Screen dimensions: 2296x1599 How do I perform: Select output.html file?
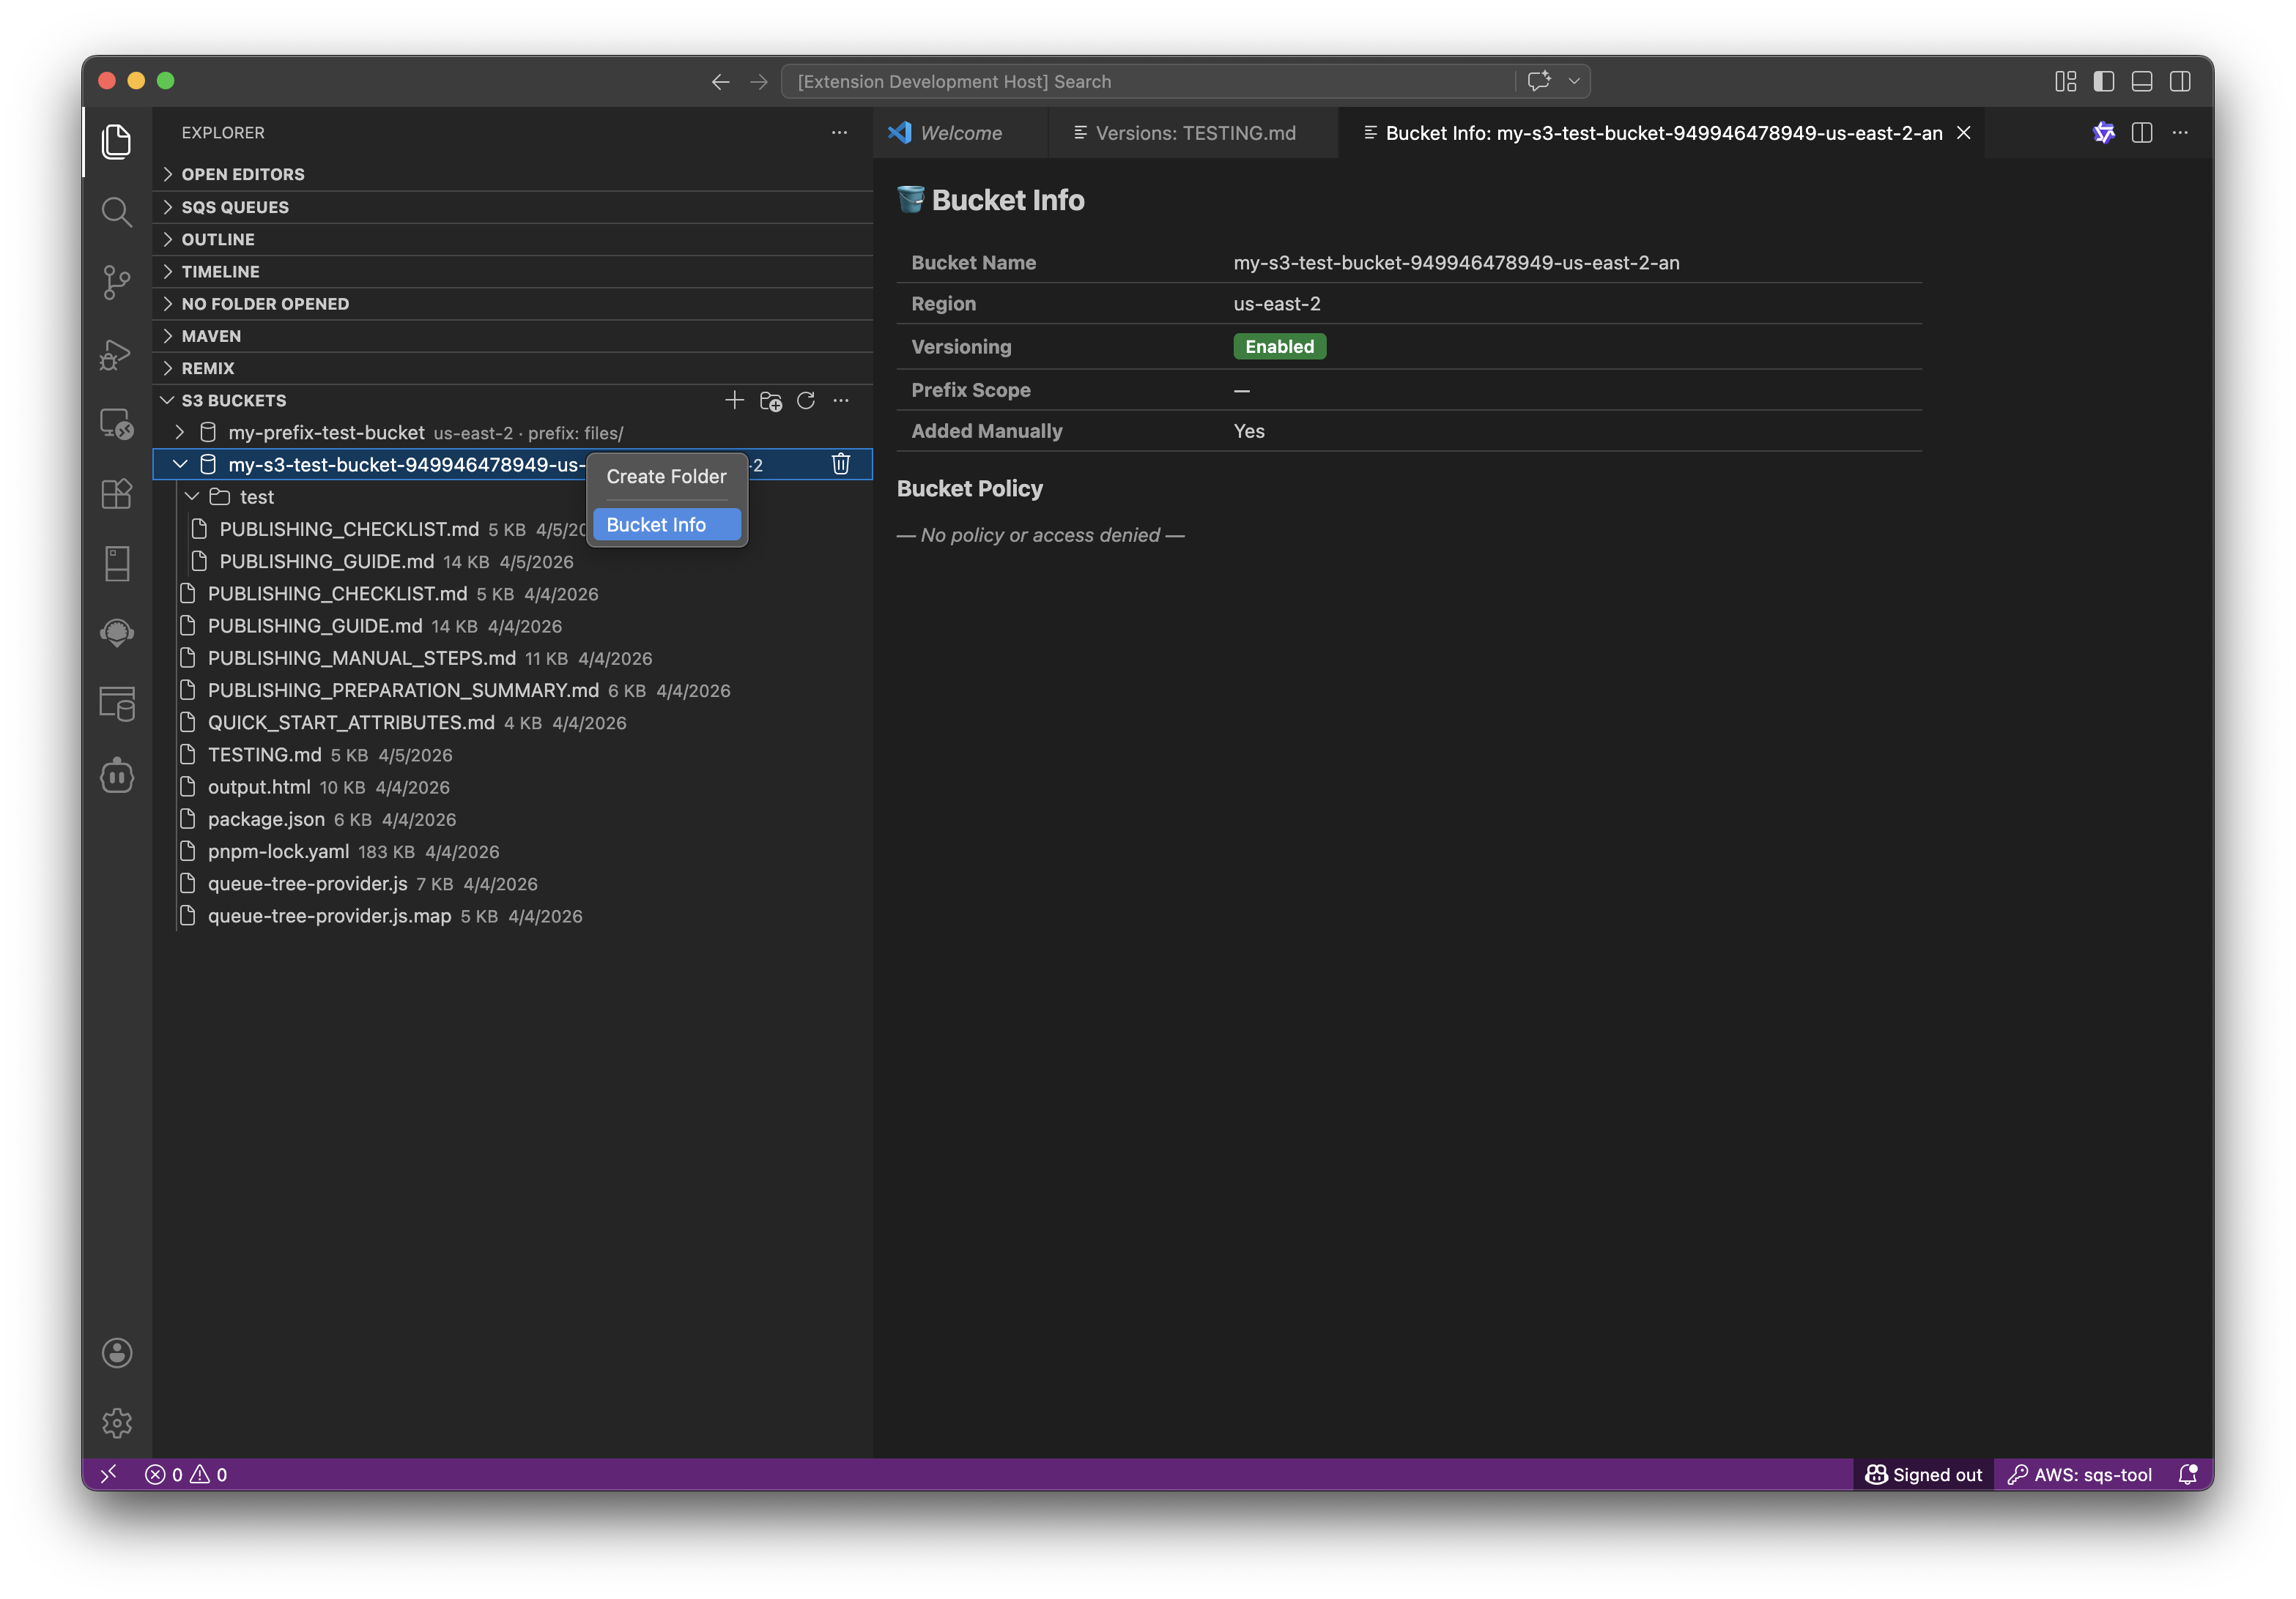[513, 788]
